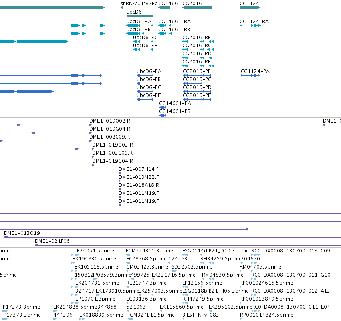Click EST EK018839.5prime
Screen dimensions: 341x321
click(x=82, y=319)
